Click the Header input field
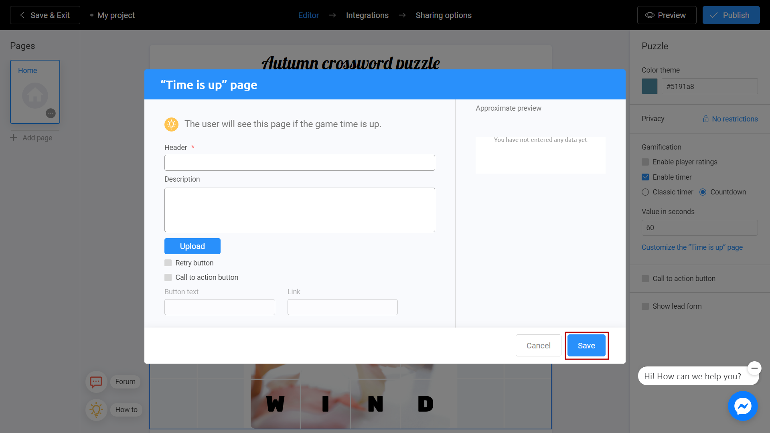Viewport: 770px width, 433px height. click(x=300, y=163)
